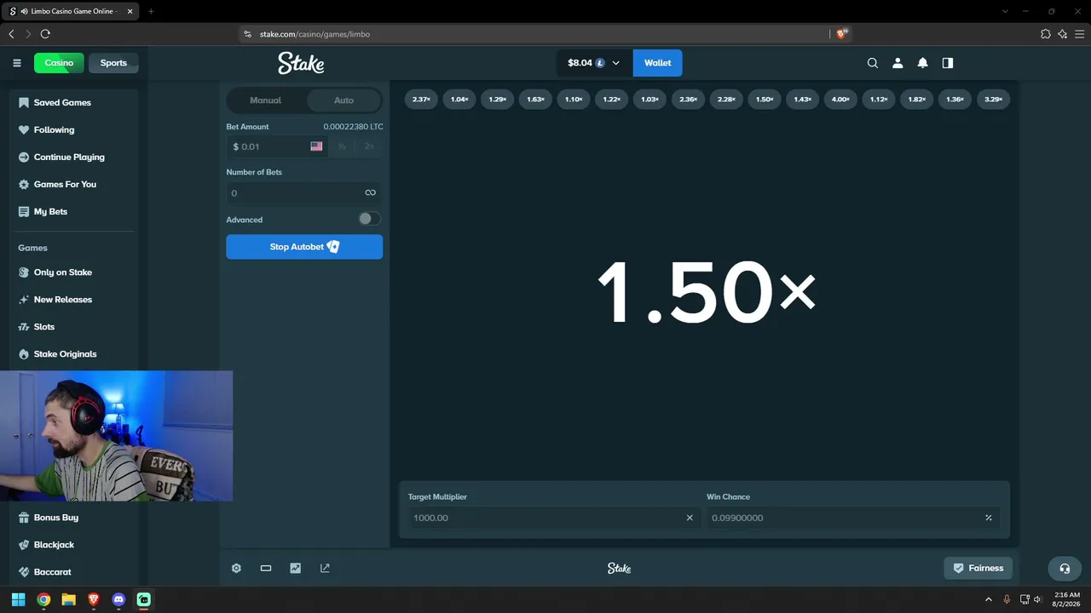The width and height of the screenshot is (1091, 613).
Task: Click the US flag currency icon
Action: point(316,146)
